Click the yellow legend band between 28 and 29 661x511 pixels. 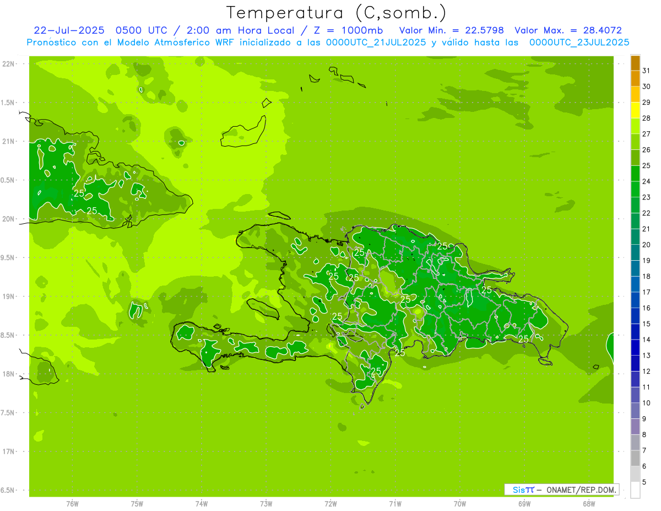(x=635, y=110)
